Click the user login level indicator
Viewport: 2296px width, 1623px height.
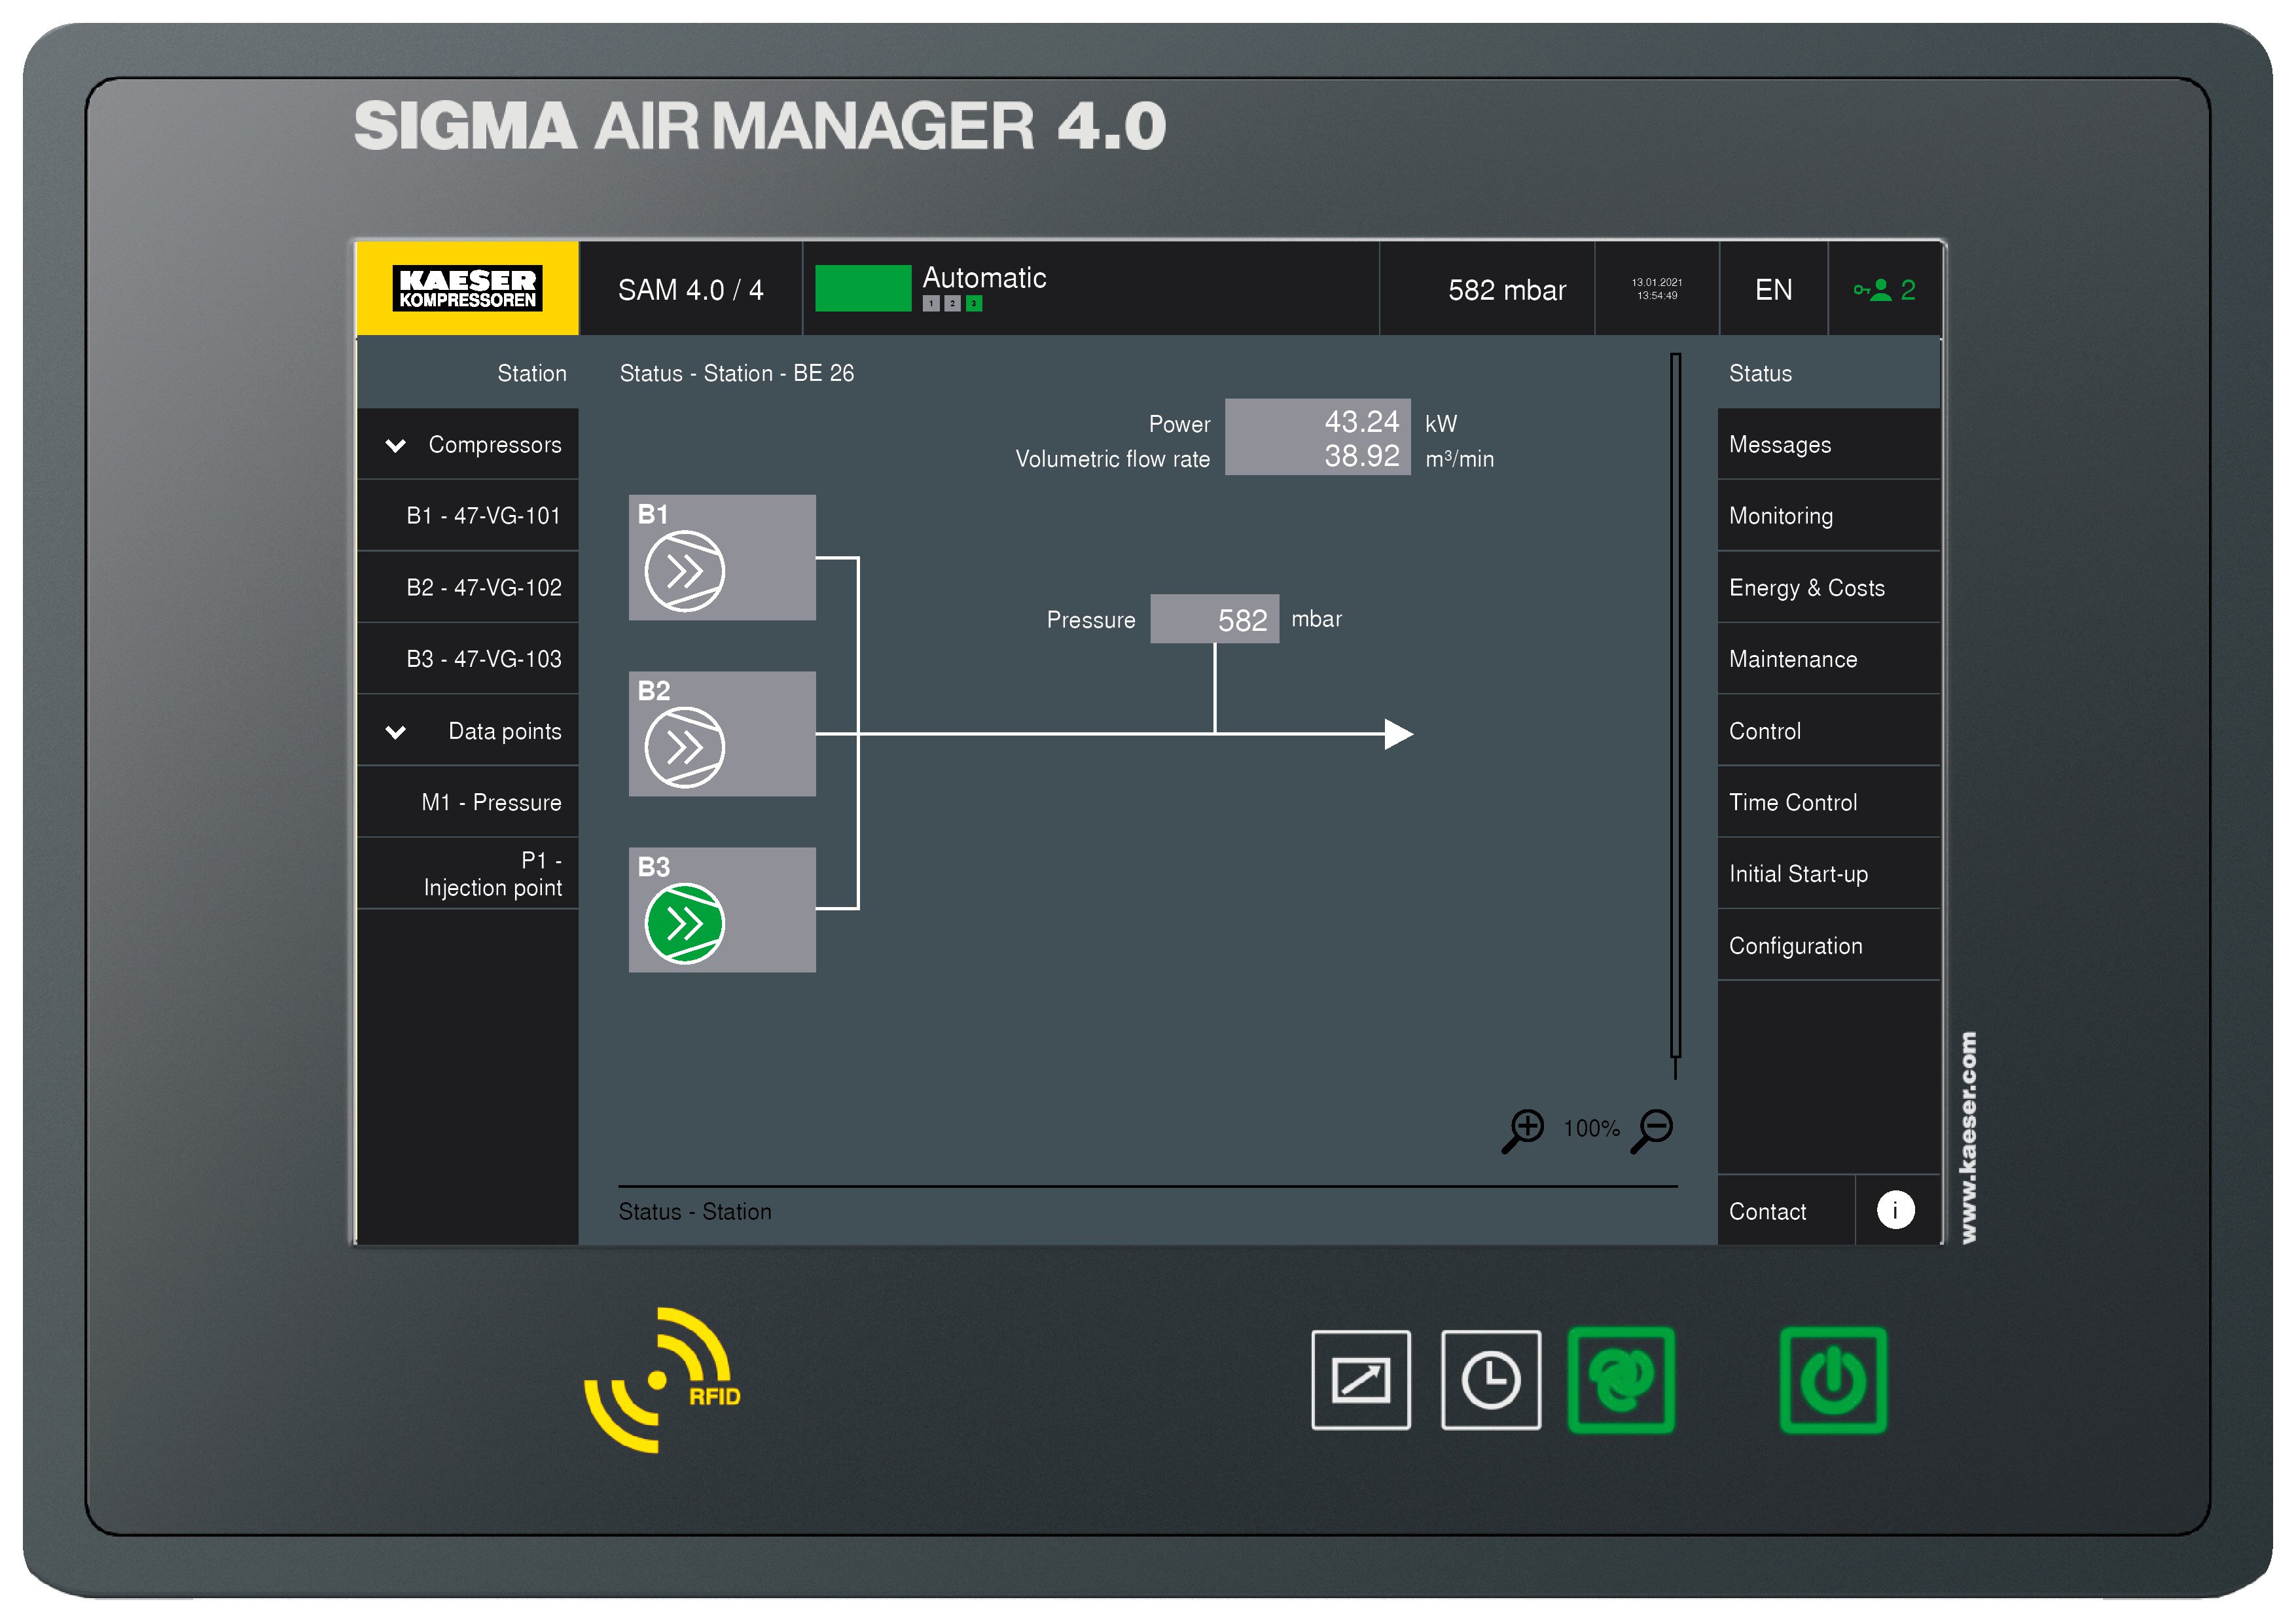[1884, 290]
